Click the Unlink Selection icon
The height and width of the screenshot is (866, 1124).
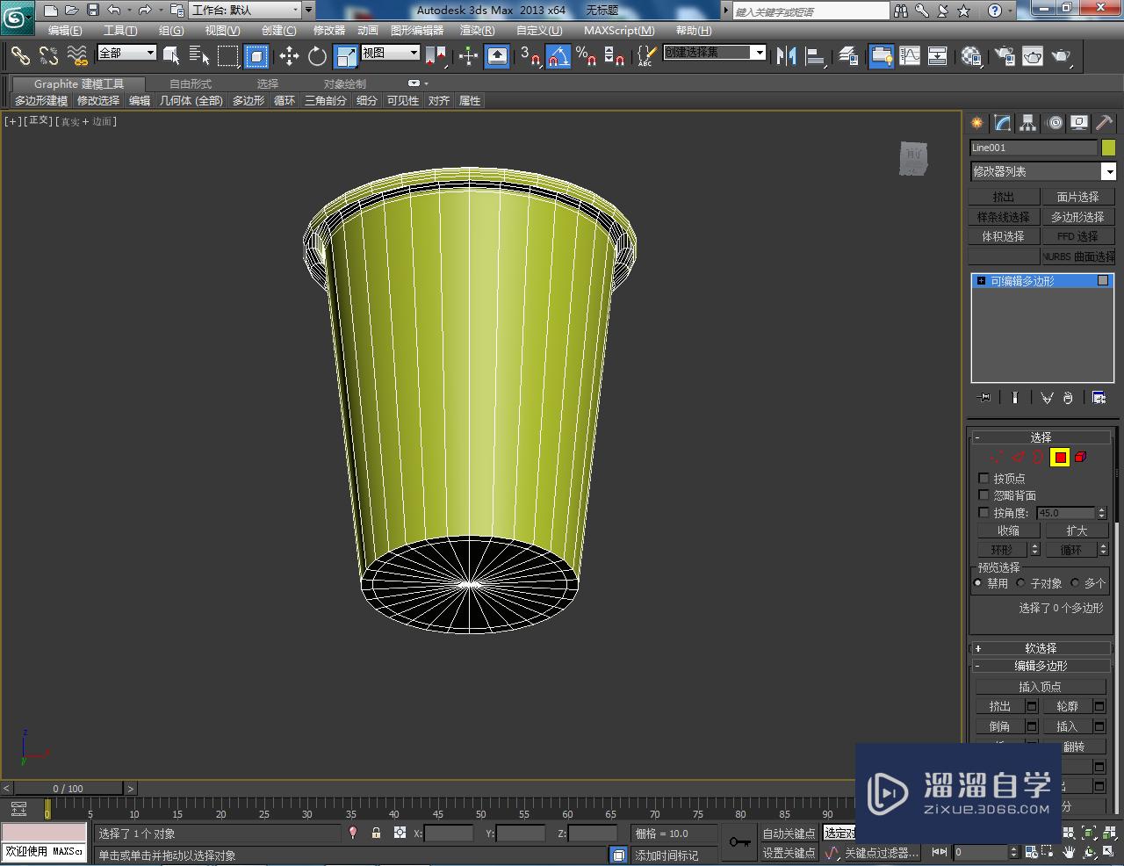pos(48,56)
